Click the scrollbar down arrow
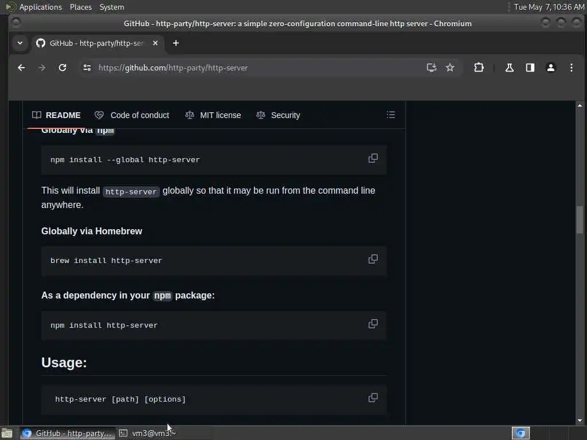Image resolution: width=587 pixels, height=440 pixels. [x=580, y=421]
